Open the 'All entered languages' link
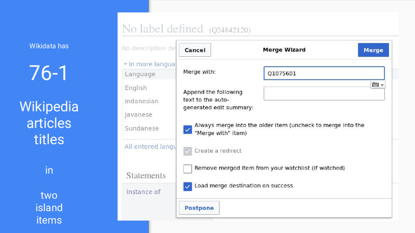This screenshot has width=415, height=233. coord(150,146)
